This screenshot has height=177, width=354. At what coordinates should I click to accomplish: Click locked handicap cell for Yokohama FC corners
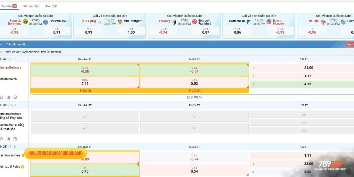click(x=85, y=128)
